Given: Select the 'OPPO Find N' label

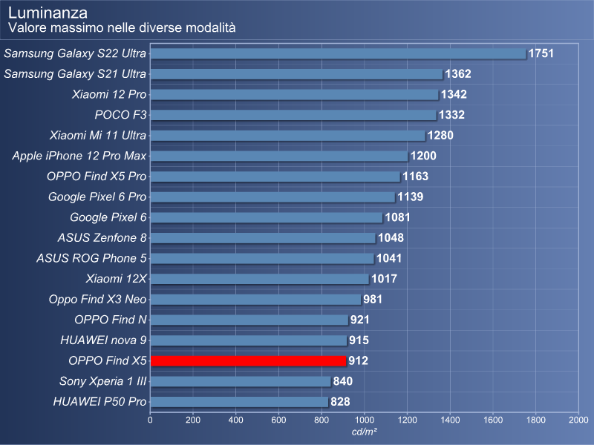Looking at the screenshot, I should (110, 320).
